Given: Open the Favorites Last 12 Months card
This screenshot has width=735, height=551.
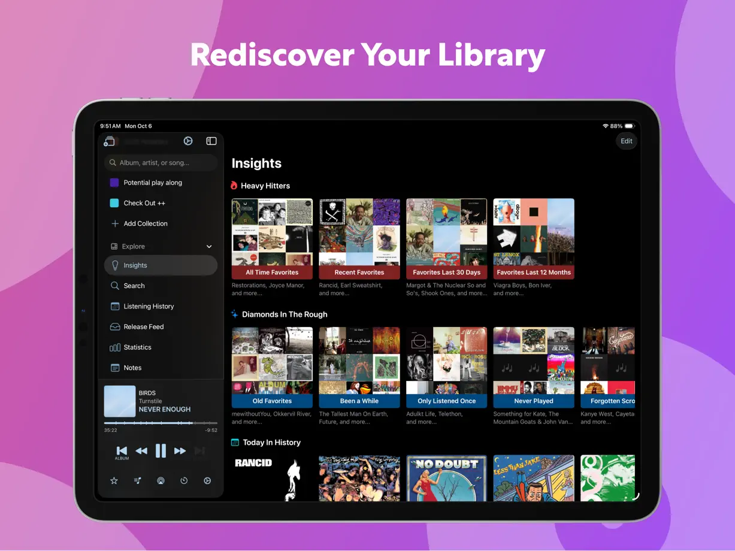Looking at the screenshot, I should point(534,239).
